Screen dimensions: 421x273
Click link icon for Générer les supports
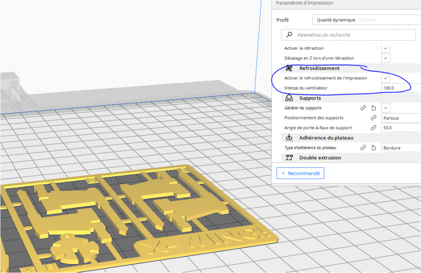[x=363, y=108]
